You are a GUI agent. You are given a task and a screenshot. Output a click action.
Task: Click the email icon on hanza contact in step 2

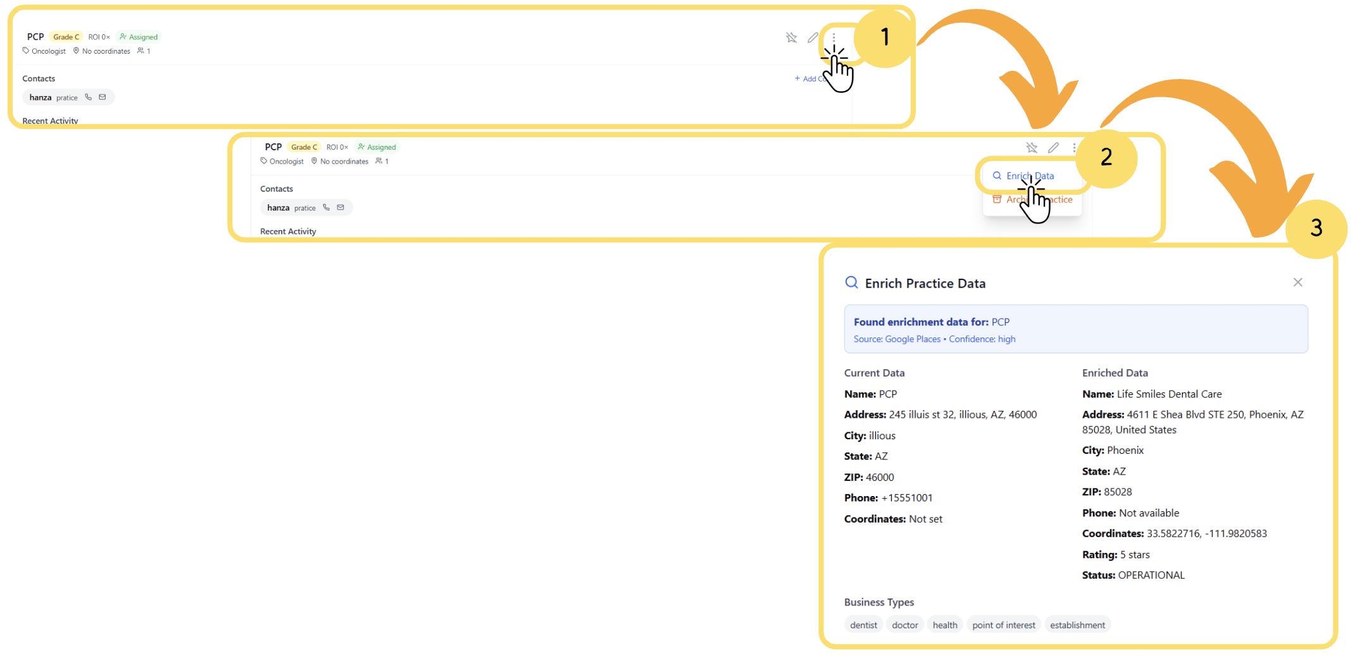(340, 207)
